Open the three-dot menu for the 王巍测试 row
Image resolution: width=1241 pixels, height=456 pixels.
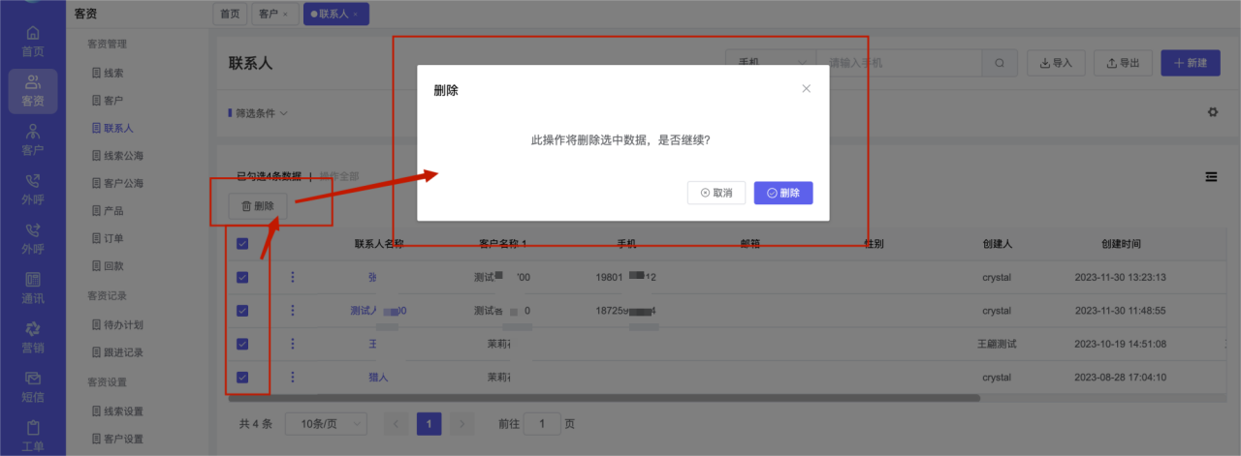tap(293, 344)
